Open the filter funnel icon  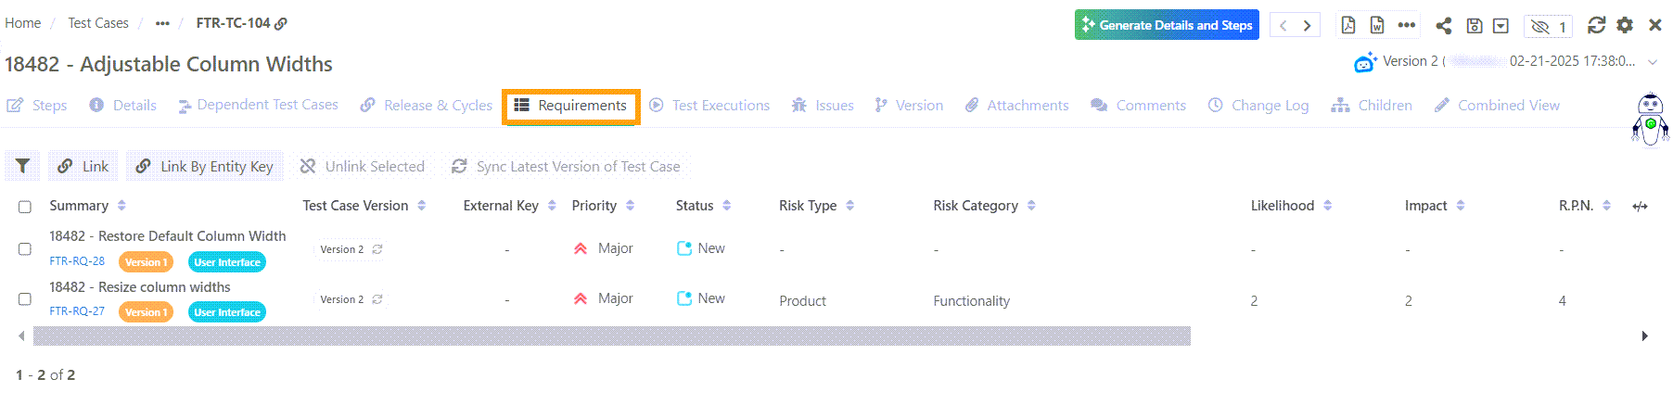click(x=23, y=166)
